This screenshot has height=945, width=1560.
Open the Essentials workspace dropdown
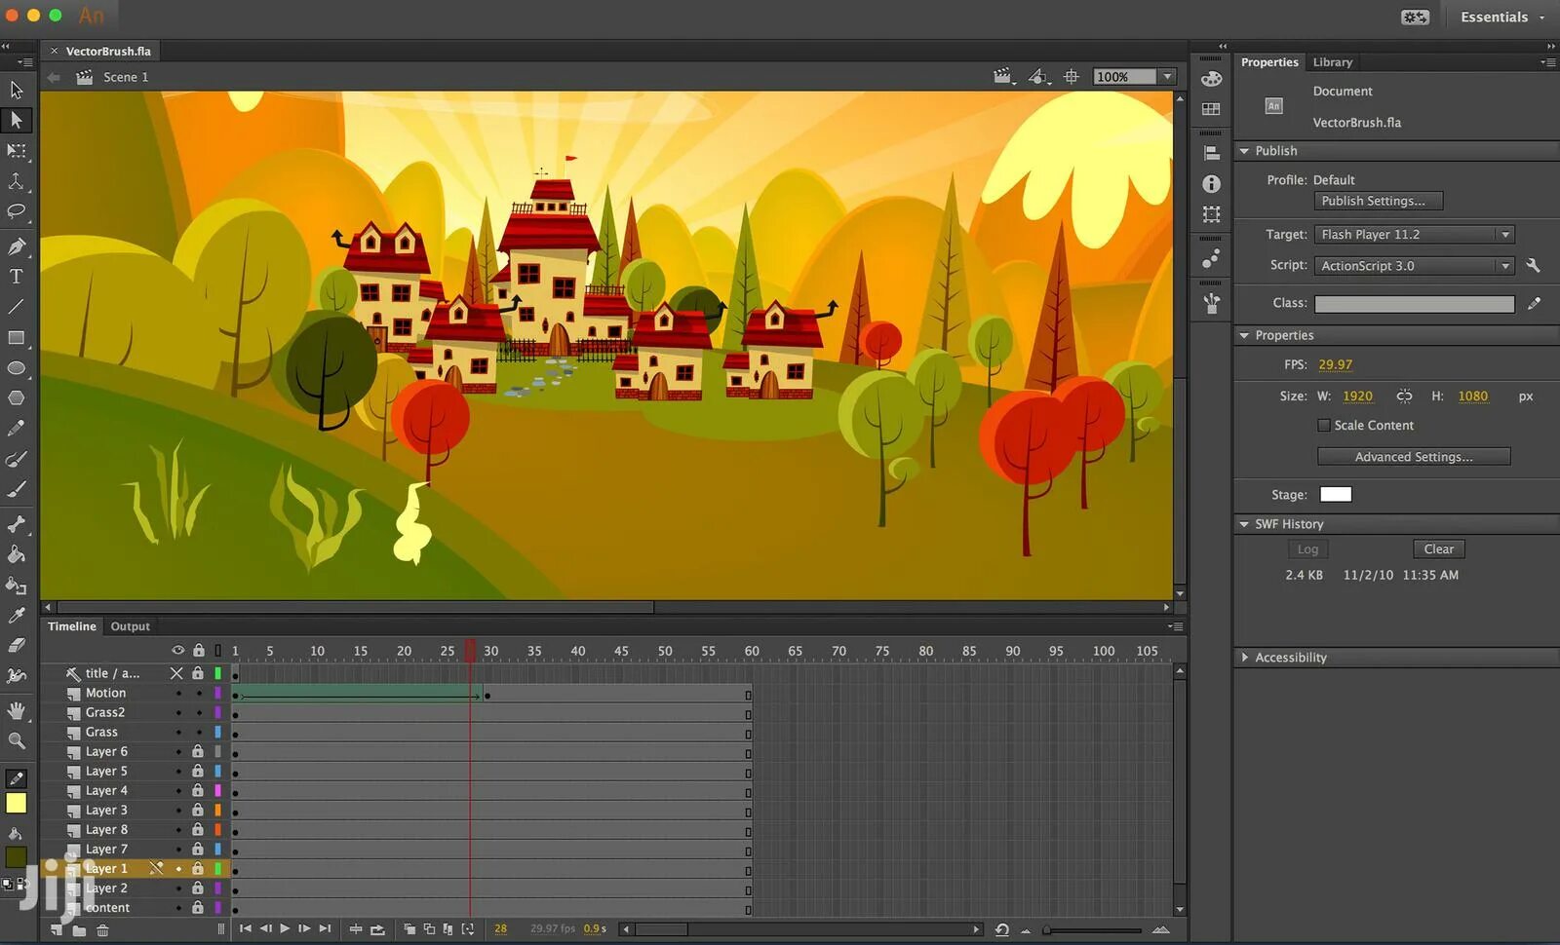tap(1501, 17)
